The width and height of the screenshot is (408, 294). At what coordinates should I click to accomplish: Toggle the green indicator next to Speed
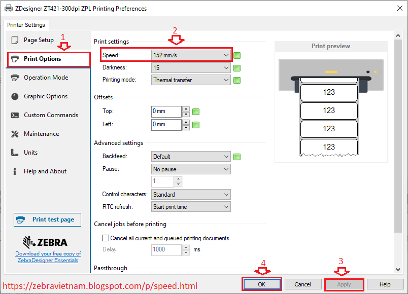coord(237,55)
